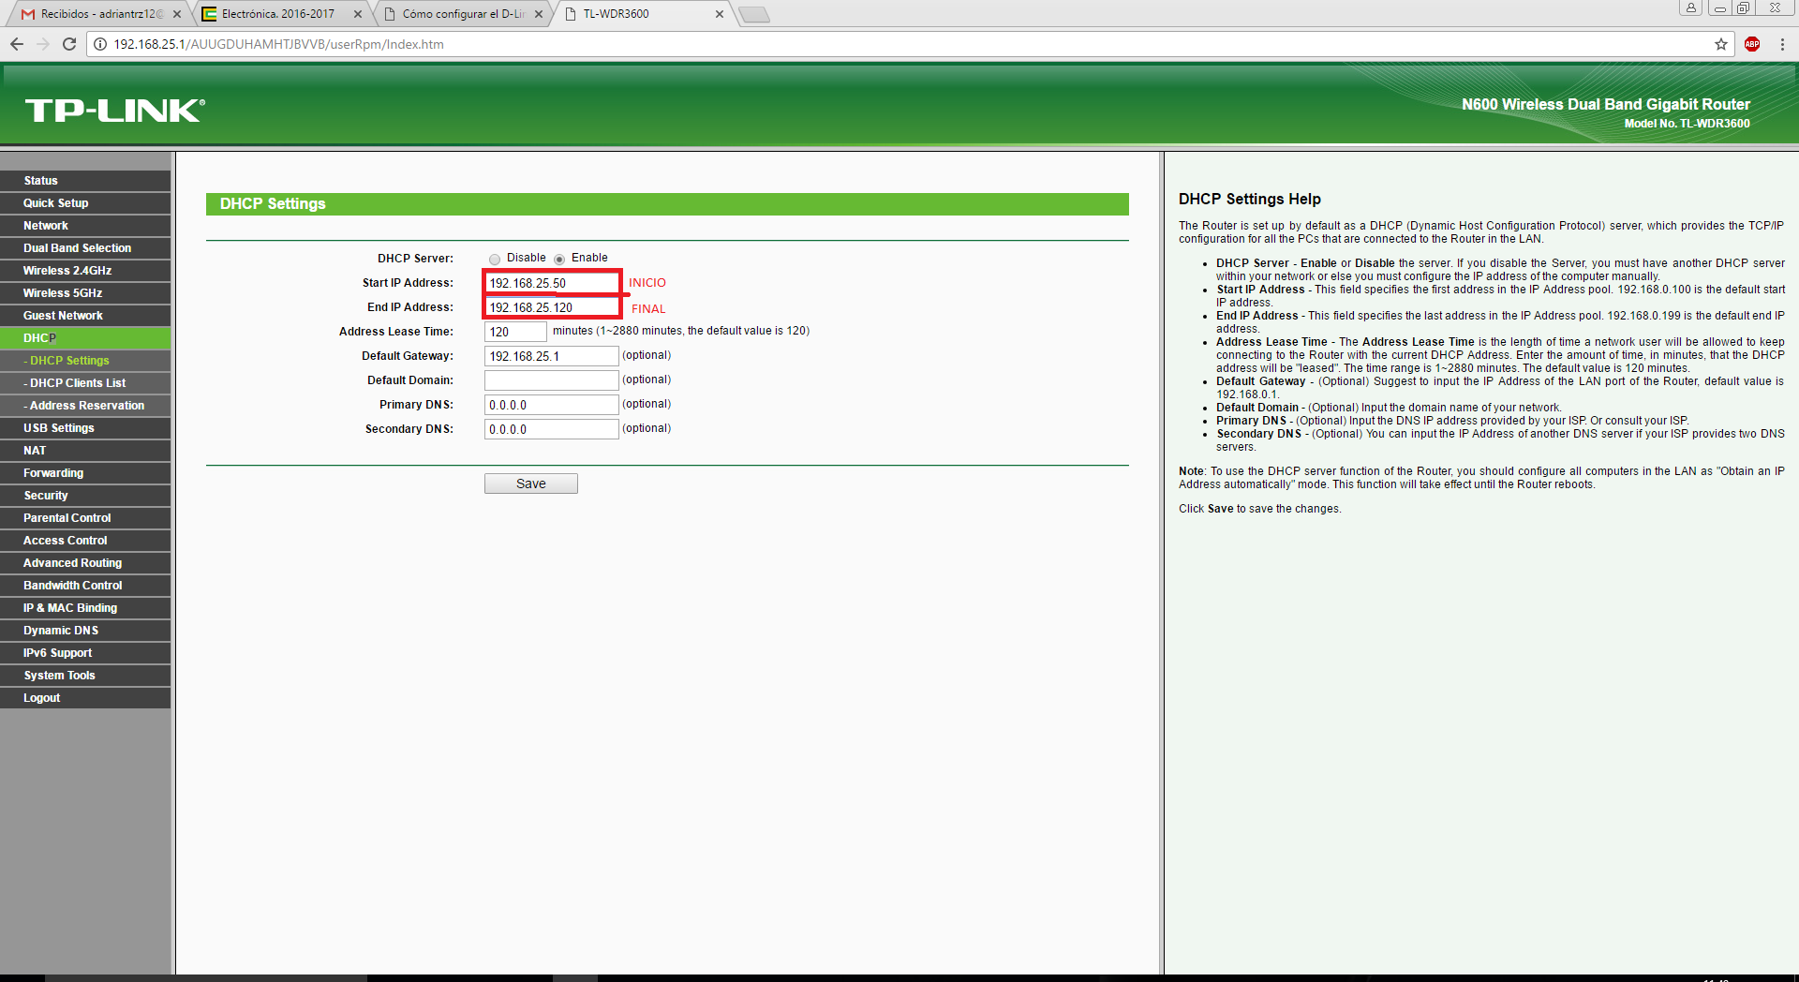
Task: Open the DHCP Clients List submenu
Action: 85,383
